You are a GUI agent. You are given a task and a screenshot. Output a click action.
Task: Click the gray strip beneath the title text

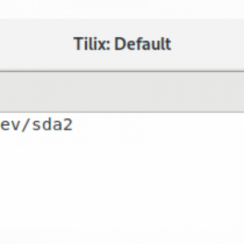pos(122,91)
